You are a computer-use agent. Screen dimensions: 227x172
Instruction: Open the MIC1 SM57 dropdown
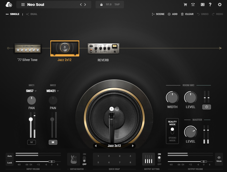[31, 91]
